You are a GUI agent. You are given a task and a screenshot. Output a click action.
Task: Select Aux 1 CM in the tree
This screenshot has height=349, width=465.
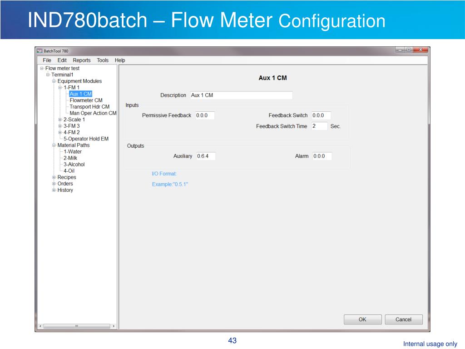click(81, 94)
